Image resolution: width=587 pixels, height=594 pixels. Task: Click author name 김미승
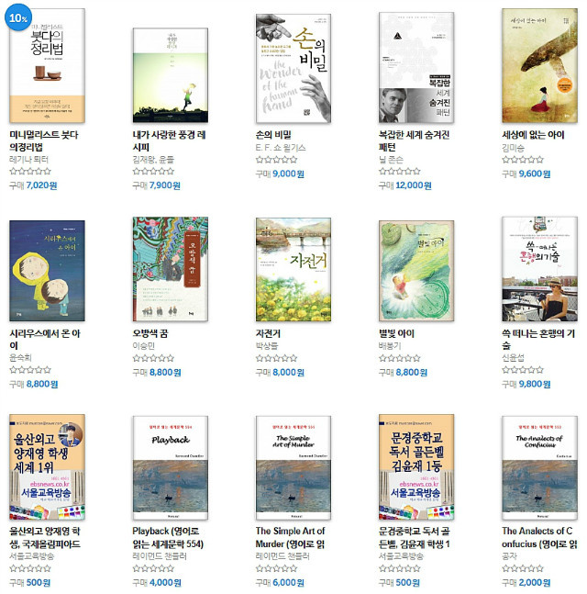[x=514, y=148]
